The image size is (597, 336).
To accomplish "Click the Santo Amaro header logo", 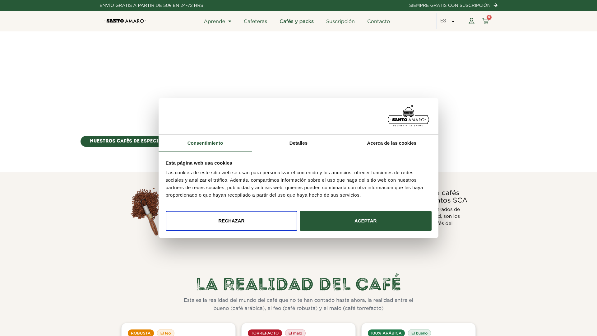I will (x=125, y=21).
